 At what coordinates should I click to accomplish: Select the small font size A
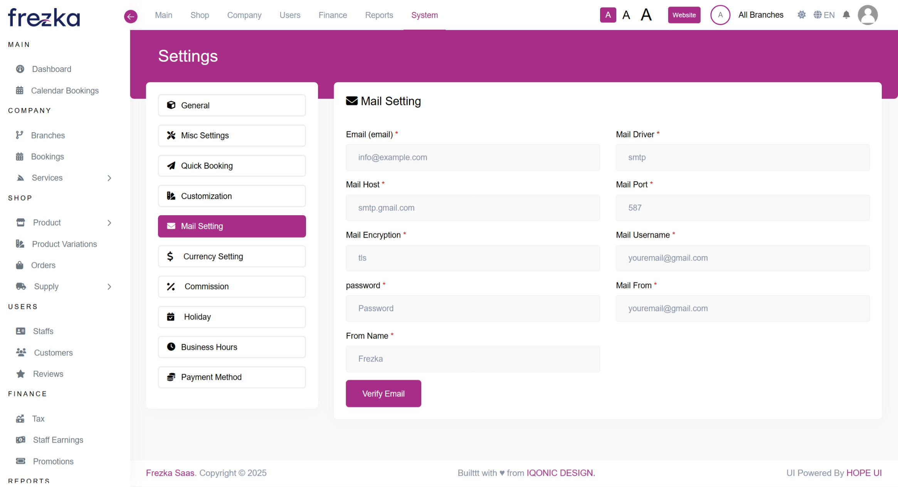click(608, 15)
